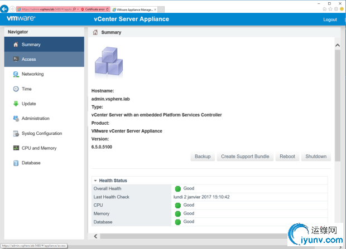Click the browser forward button

12,9
